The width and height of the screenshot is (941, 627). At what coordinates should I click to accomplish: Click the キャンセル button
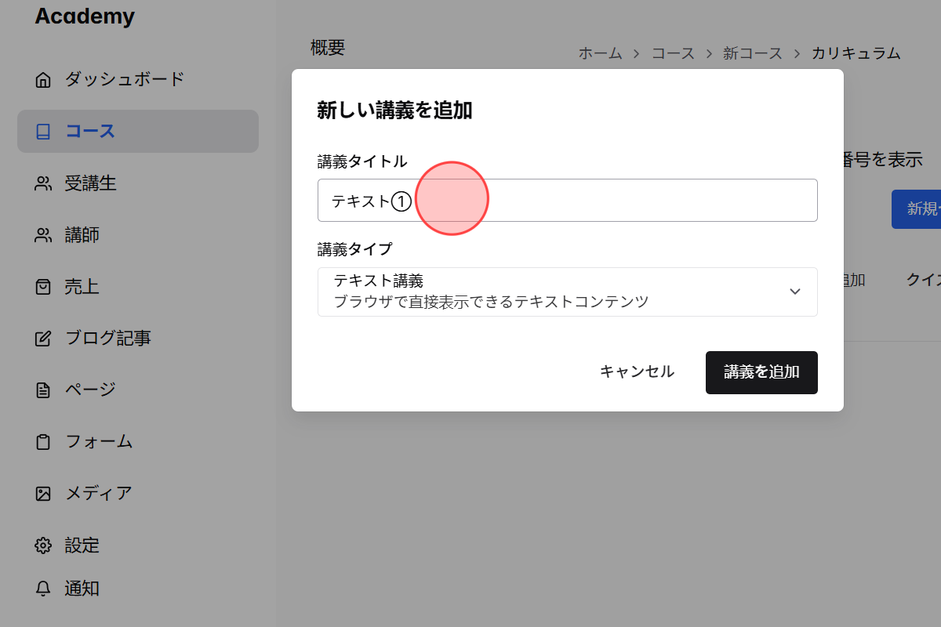[x=636, y=372]
